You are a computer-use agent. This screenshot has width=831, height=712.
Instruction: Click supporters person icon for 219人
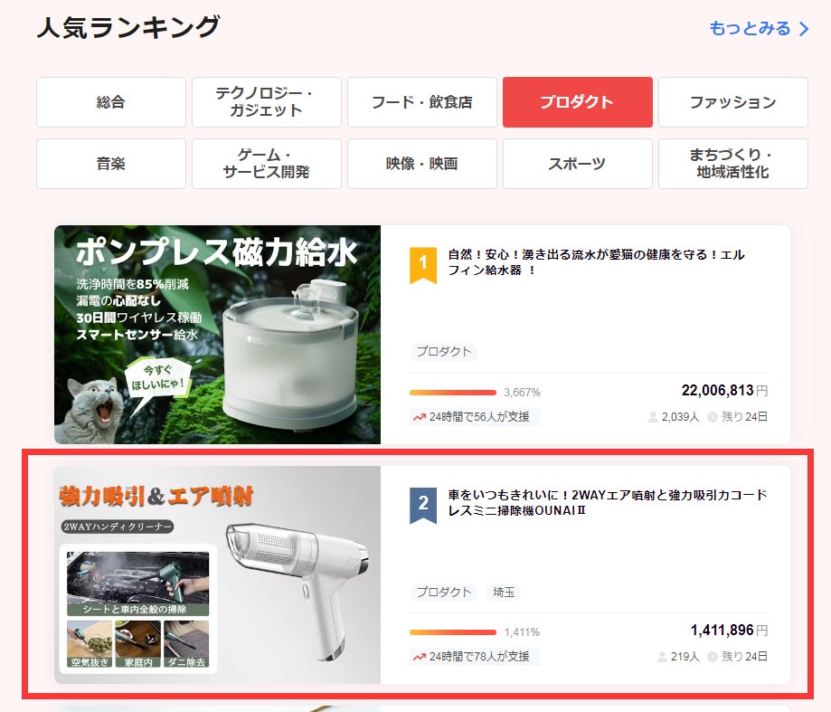(663, 657)
